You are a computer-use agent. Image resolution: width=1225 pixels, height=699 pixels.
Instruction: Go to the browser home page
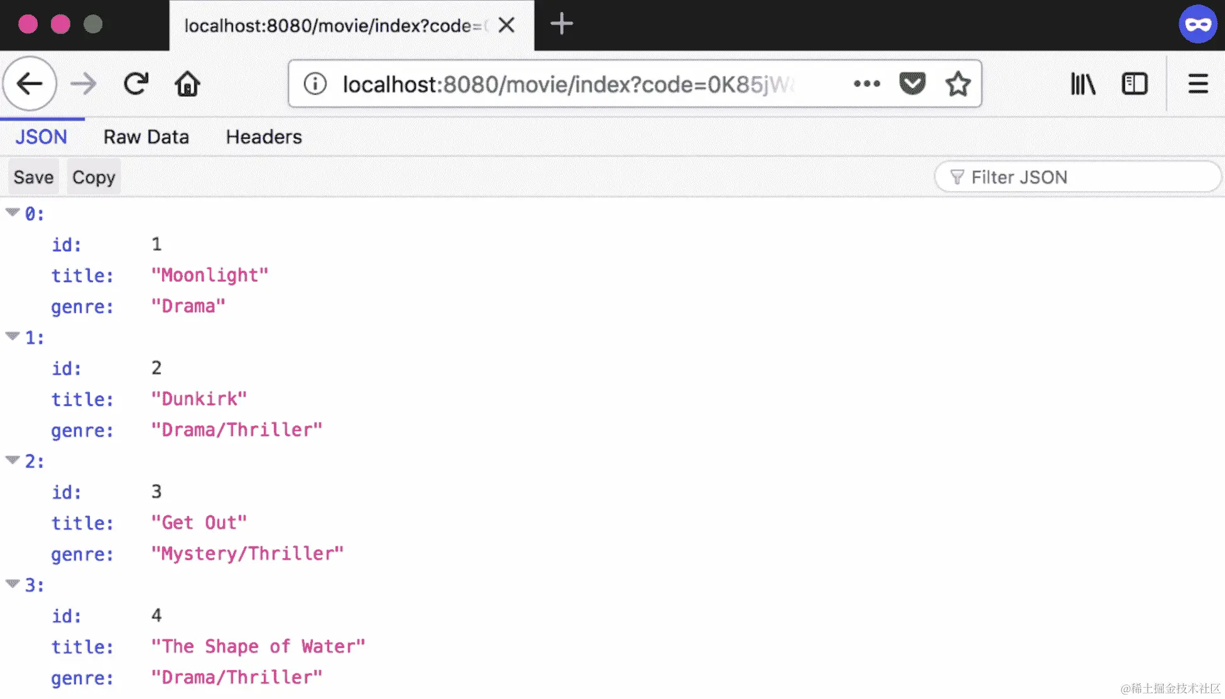pyautogui.click(x=187, y=84)
